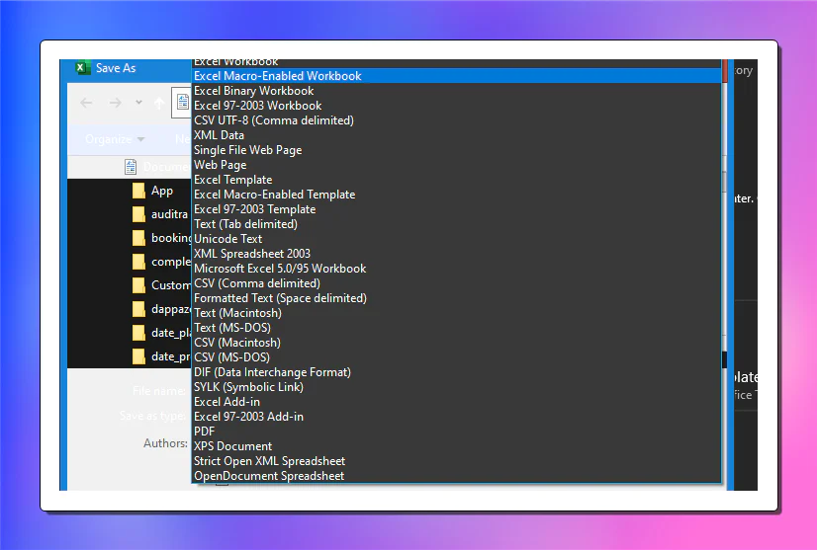Open the Custom folder
Screen dimensions: 817x550
pos(161,285)
